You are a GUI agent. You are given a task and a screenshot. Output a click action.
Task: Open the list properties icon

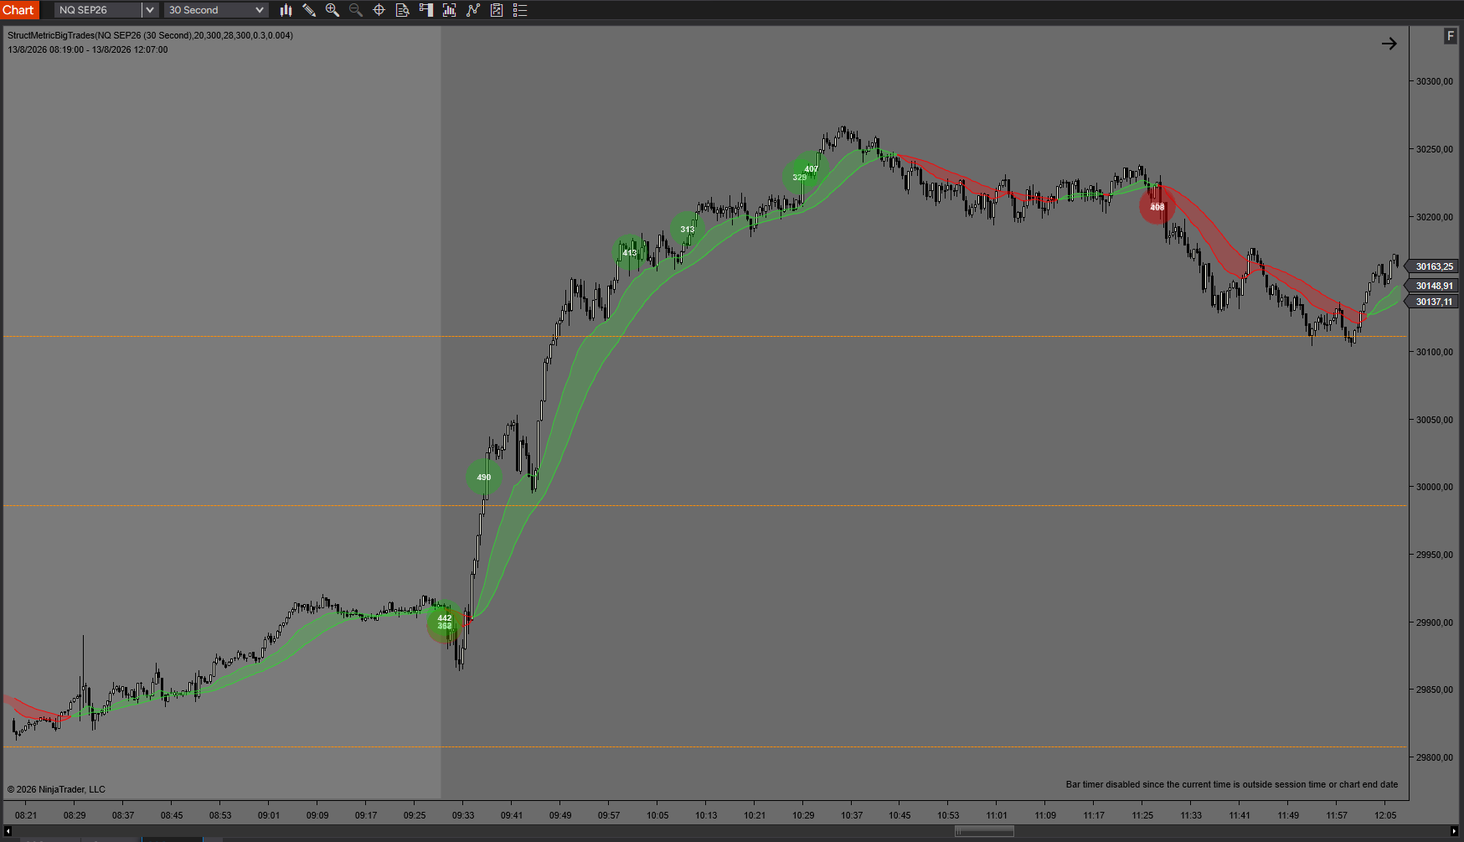(x=519, y=10)
